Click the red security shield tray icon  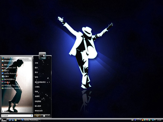(147, 120)
